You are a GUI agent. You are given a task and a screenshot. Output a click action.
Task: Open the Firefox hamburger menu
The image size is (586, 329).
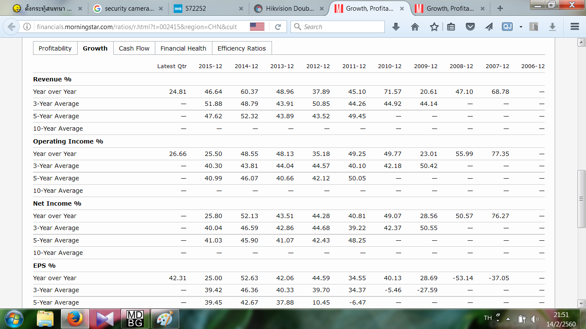pyautogui.click(x=575, y=27)
